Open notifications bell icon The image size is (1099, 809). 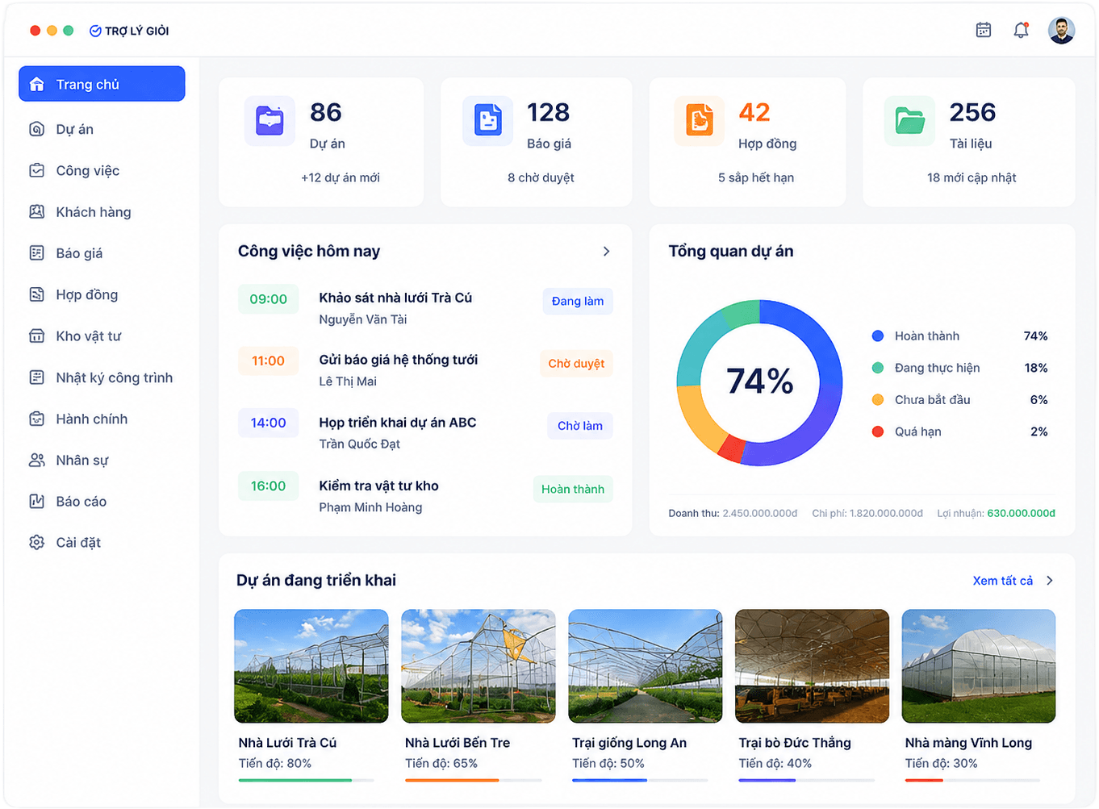pos(1021,30)
